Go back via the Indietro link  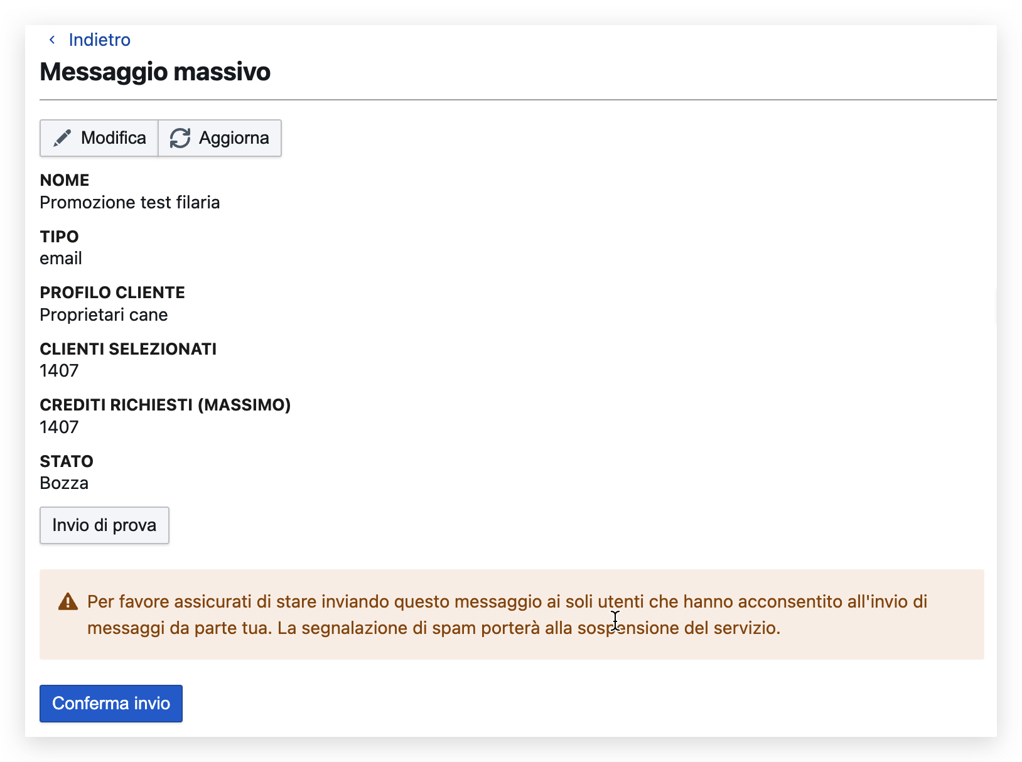tap(99, 40)
